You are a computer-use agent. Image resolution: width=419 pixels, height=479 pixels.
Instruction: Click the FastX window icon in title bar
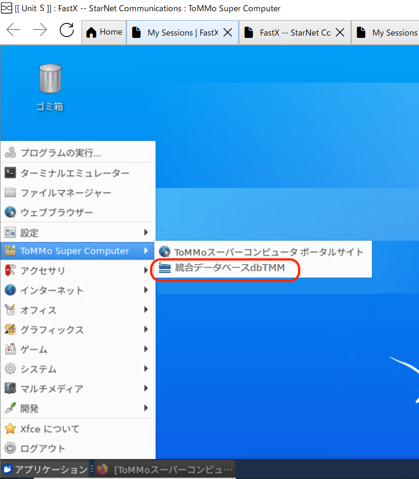[7, 8]
